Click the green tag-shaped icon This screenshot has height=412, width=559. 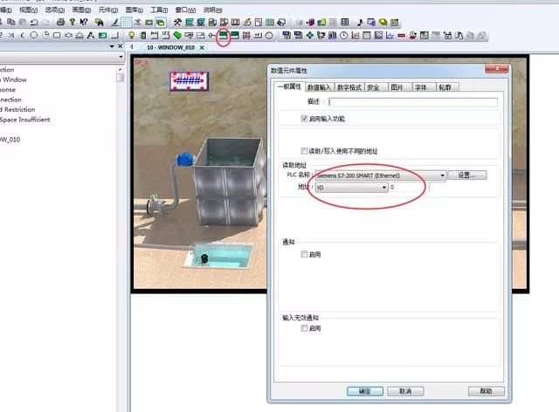click(x=177, y=35)
